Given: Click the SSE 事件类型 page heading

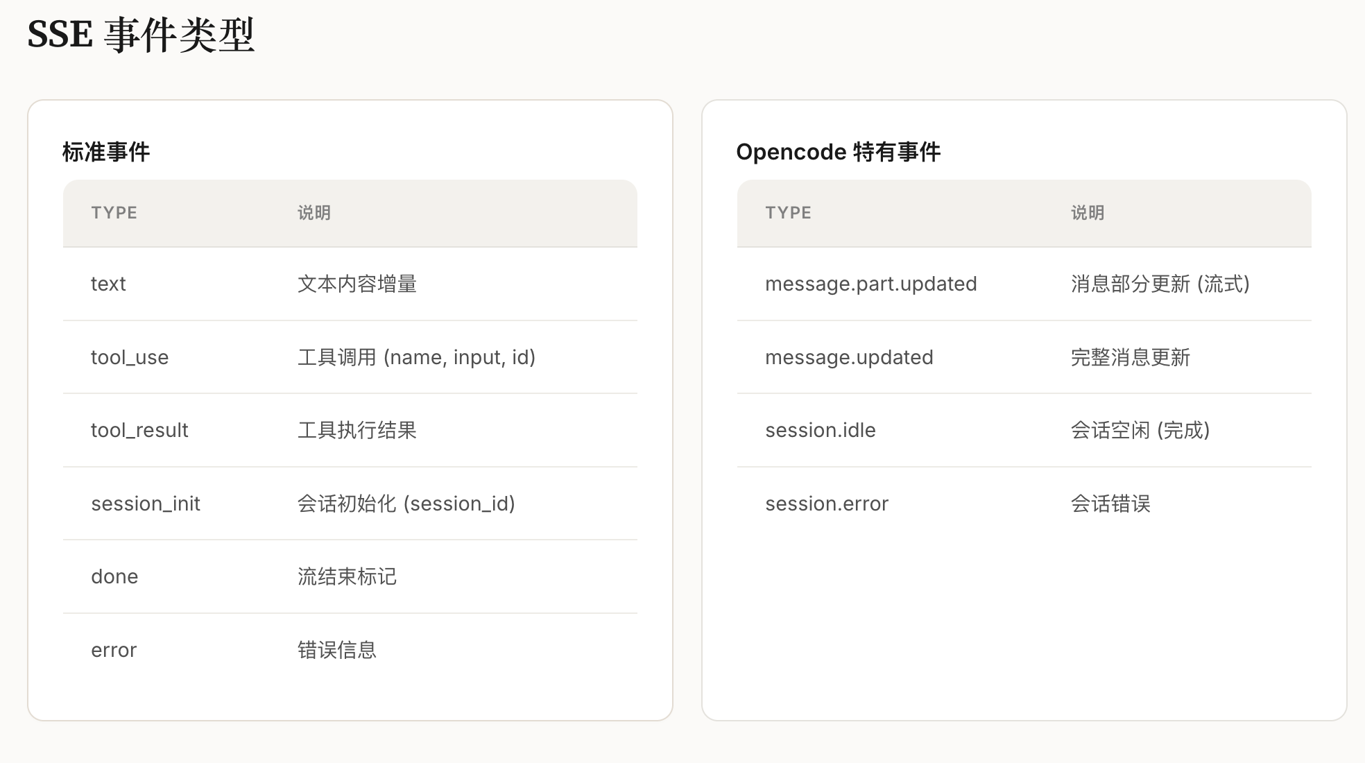Looking at the screenshot, I should click(141, 35).
